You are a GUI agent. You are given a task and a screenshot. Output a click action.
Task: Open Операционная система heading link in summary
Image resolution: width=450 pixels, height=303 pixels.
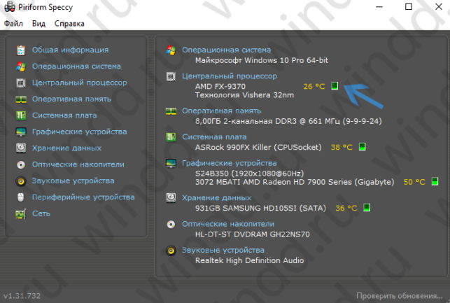tap(227, 50)
